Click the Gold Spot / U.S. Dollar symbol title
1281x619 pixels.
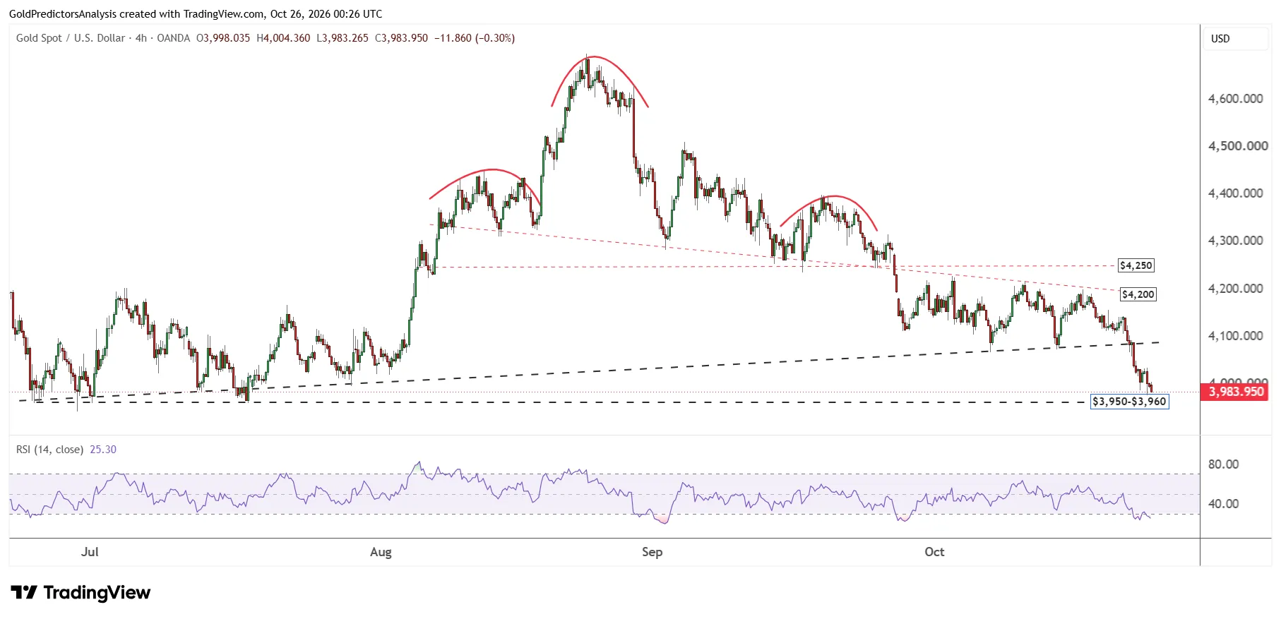point(71,38)
